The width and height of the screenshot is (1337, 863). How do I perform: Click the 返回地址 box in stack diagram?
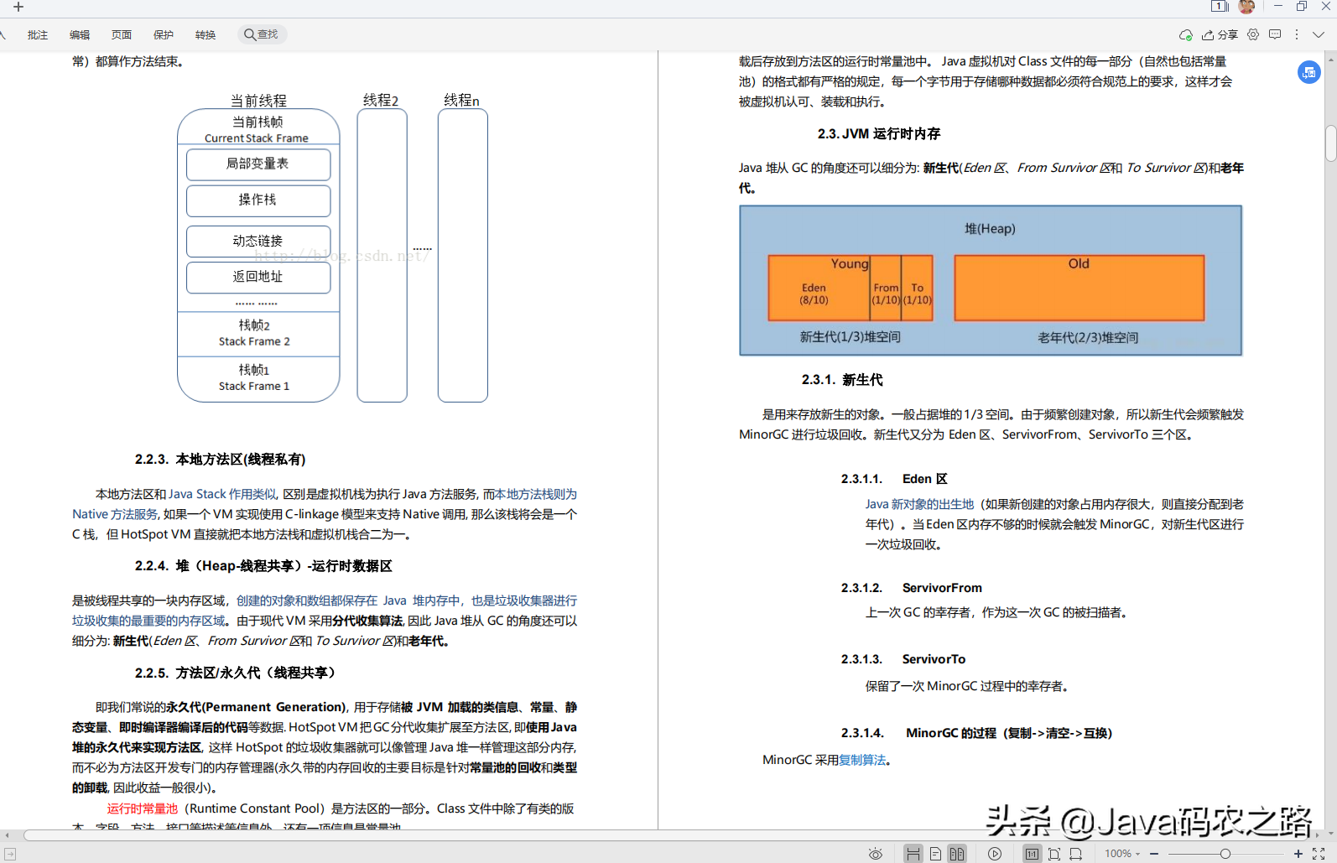pyautogui.click(x=258, y=278)
